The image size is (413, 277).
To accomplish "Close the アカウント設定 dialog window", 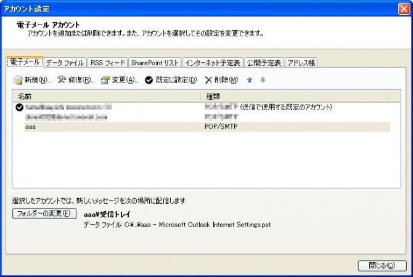I will (401, 9).
